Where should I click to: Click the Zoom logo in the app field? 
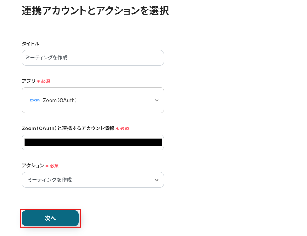click(x=35, y=100)
